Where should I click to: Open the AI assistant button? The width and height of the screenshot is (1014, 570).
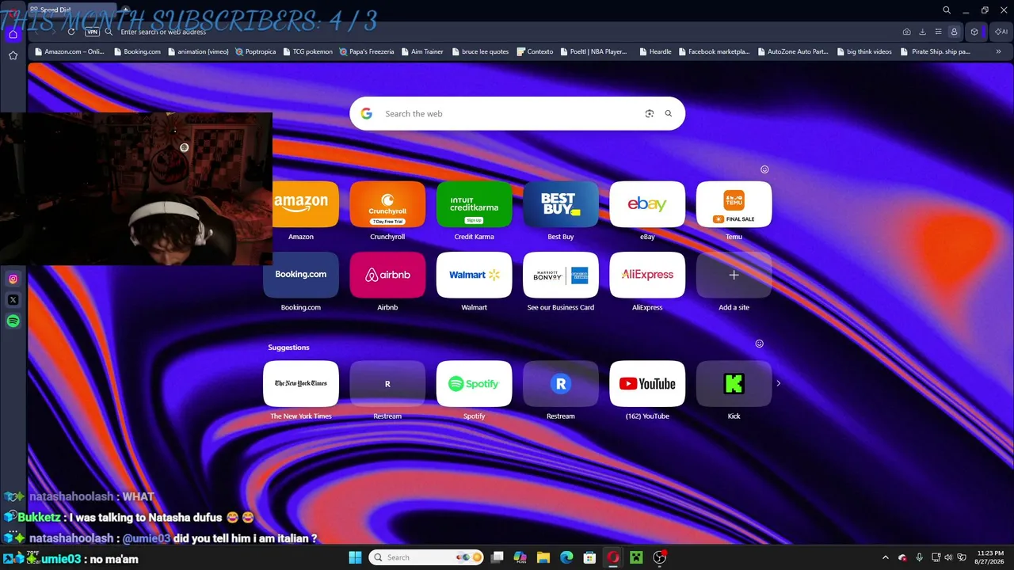pos(1001,32)
